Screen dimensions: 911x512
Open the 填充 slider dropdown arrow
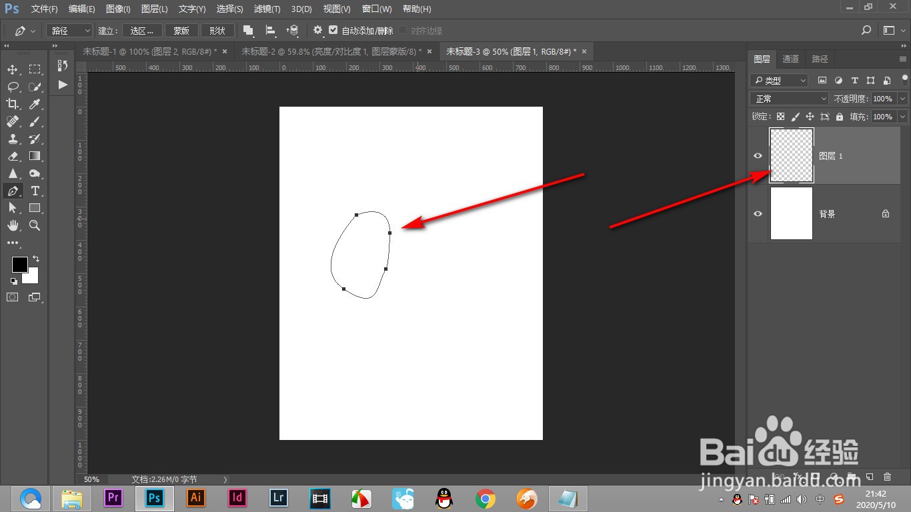point(903,117)
